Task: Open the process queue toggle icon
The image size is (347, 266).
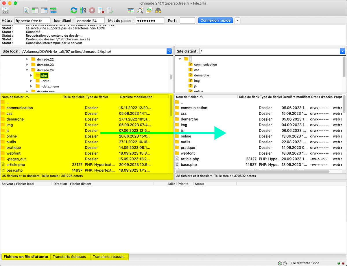Action: click(x=83, y=11)
